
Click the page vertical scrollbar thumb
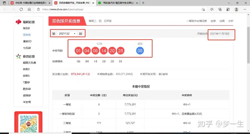248,45
